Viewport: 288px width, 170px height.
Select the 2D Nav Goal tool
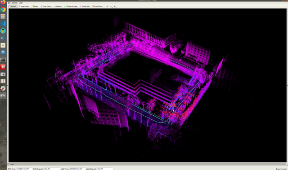pyautogui.click(x=85, y=6)
